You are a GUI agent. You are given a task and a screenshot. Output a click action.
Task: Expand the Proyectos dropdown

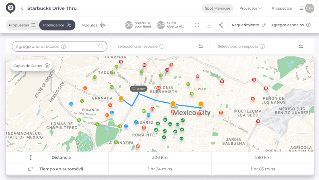(251, 8)
